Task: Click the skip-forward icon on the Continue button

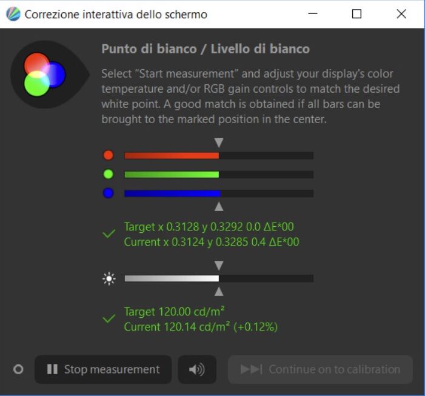Action: [x=251, y=369]
